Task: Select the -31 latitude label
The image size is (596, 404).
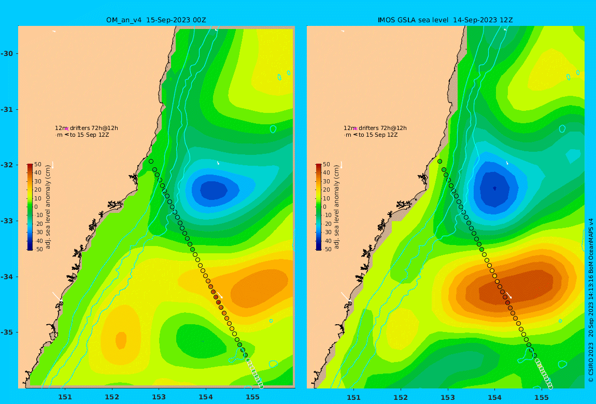Action: coord(6,110)
